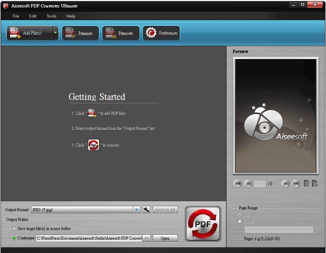Viewport: 326px width, 253px height.
Task: Click the Aiseesoft app icon in title bar
Action: 6,6
